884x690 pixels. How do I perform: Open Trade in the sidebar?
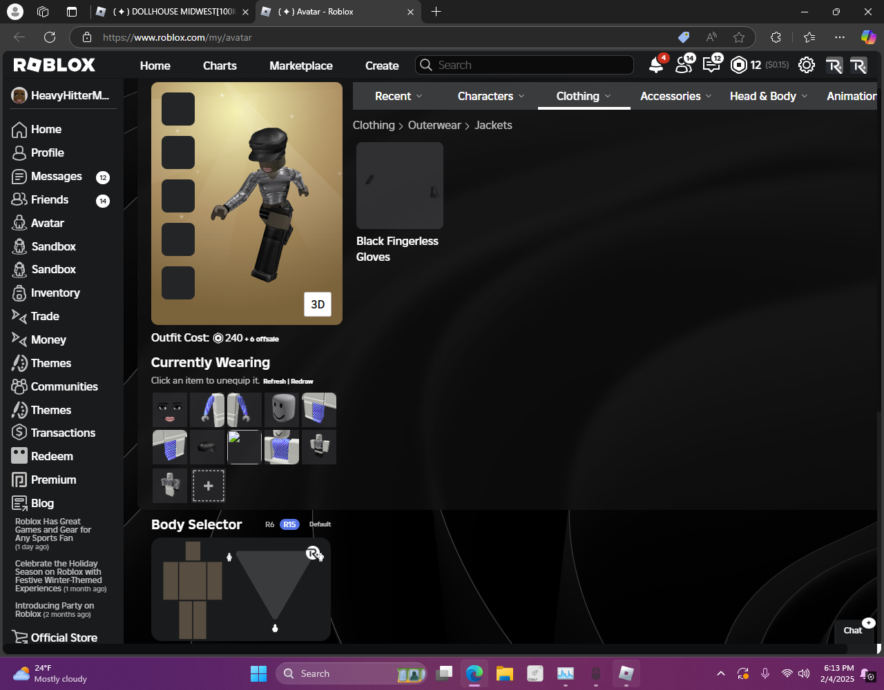(45, 316)
